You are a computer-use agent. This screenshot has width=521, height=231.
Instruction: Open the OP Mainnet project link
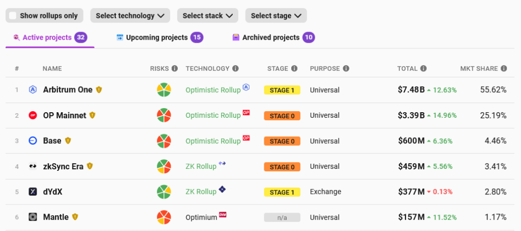64,115
